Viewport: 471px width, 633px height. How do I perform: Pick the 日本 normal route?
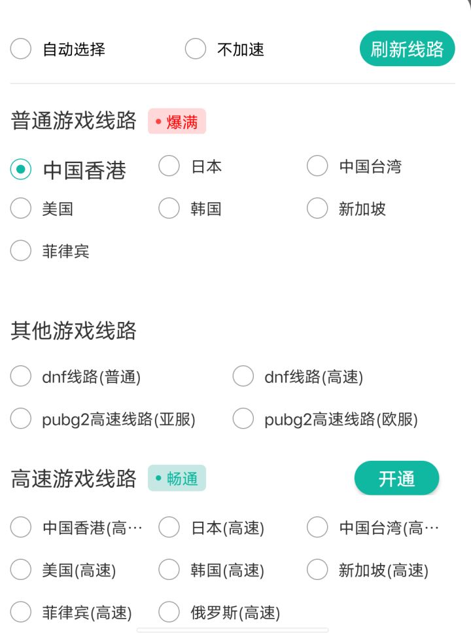[x=169, y=166]
